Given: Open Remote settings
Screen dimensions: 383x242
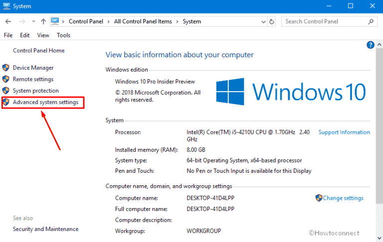Looking at the screenshot, I should (33, 79).
